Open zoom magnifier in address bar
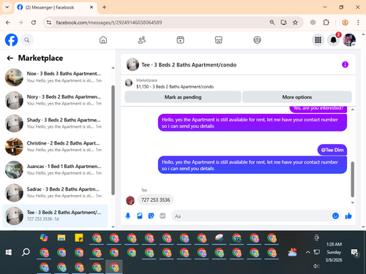366x274 pixels. tap(272, 23)
